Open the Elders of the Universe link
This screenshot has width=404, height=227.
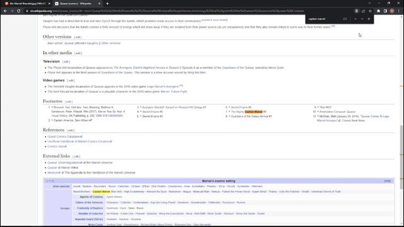pyautogui.click(x=89, y=202)
